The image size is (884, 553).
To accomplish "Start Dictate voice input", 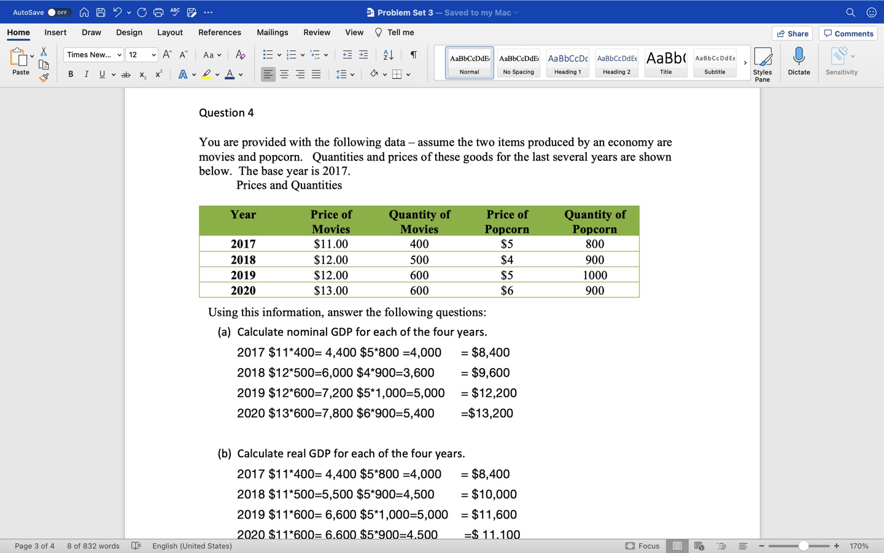I will [799, 63].
